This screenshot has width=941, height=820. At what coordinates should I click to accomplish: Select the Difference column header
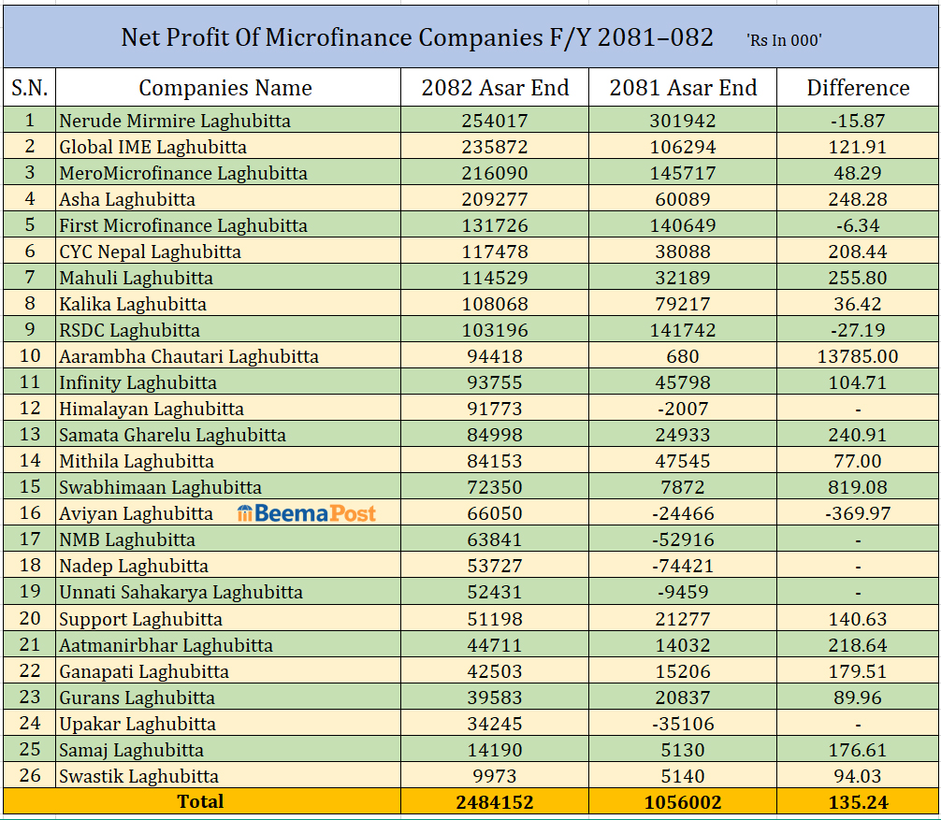coord(858,88)
